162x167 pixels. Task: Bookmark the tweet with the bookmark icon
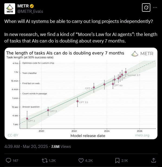click(x=117, y=160)
